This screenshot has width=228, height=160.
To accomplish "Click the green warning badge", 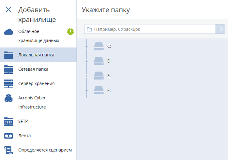I will pos(70,32).
